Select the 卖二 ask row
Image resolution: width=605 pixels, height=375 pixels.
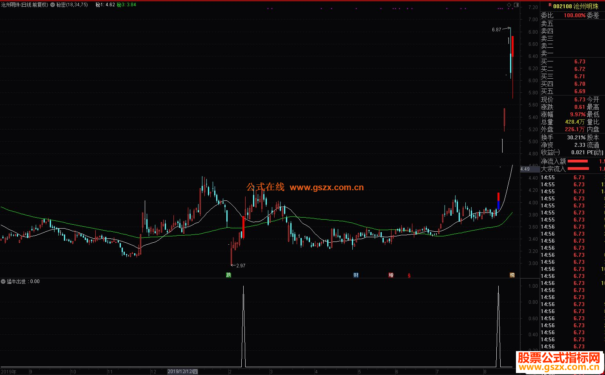point(572,46)
